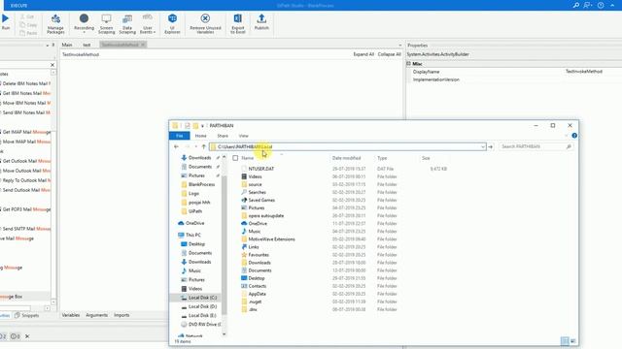The width and height of the screenshot is (622, 349).
Task: Click Collapse All in designer
Action: (389, 54)
